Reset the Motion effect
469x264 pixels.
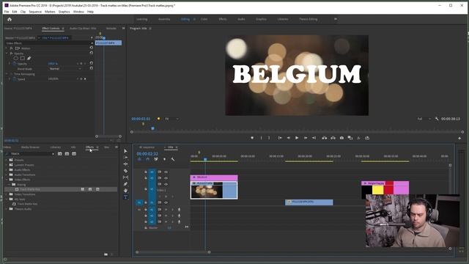[91, 48]
